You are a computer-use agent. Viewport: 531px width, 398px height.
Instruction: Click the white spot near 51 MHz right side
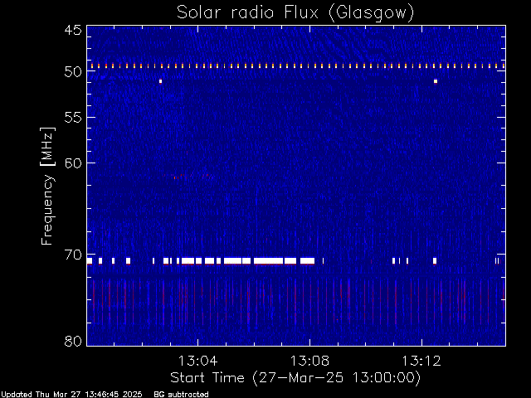[436, 81]
